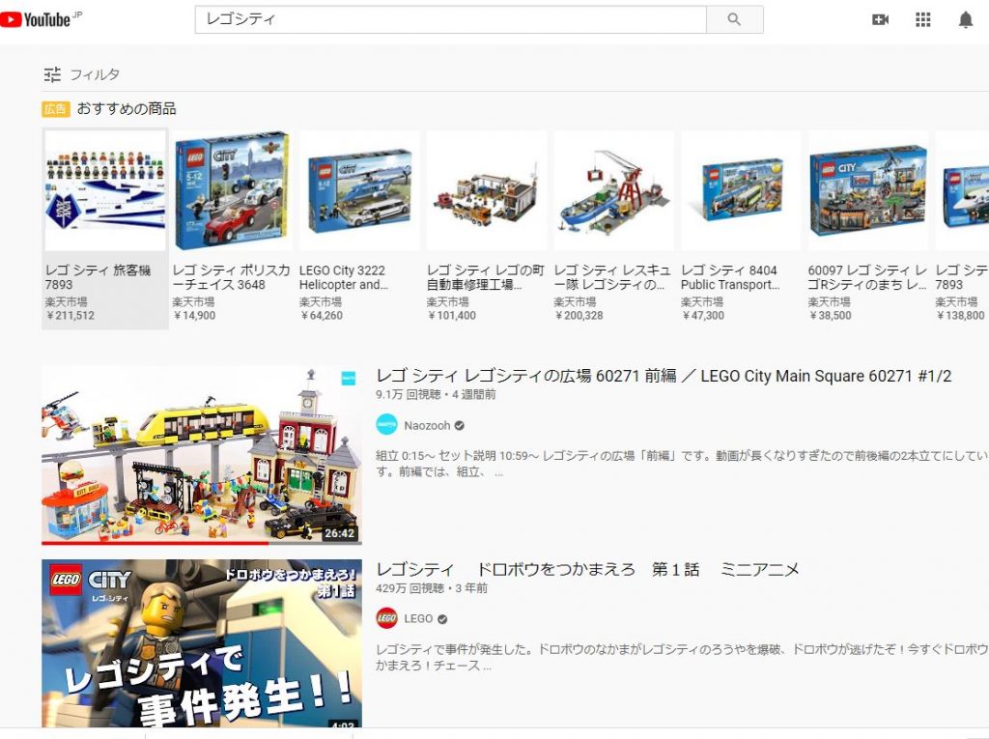Click the YouTube logo home icon
This screenshot has height=739, width=989.
[x=36, y=19]
